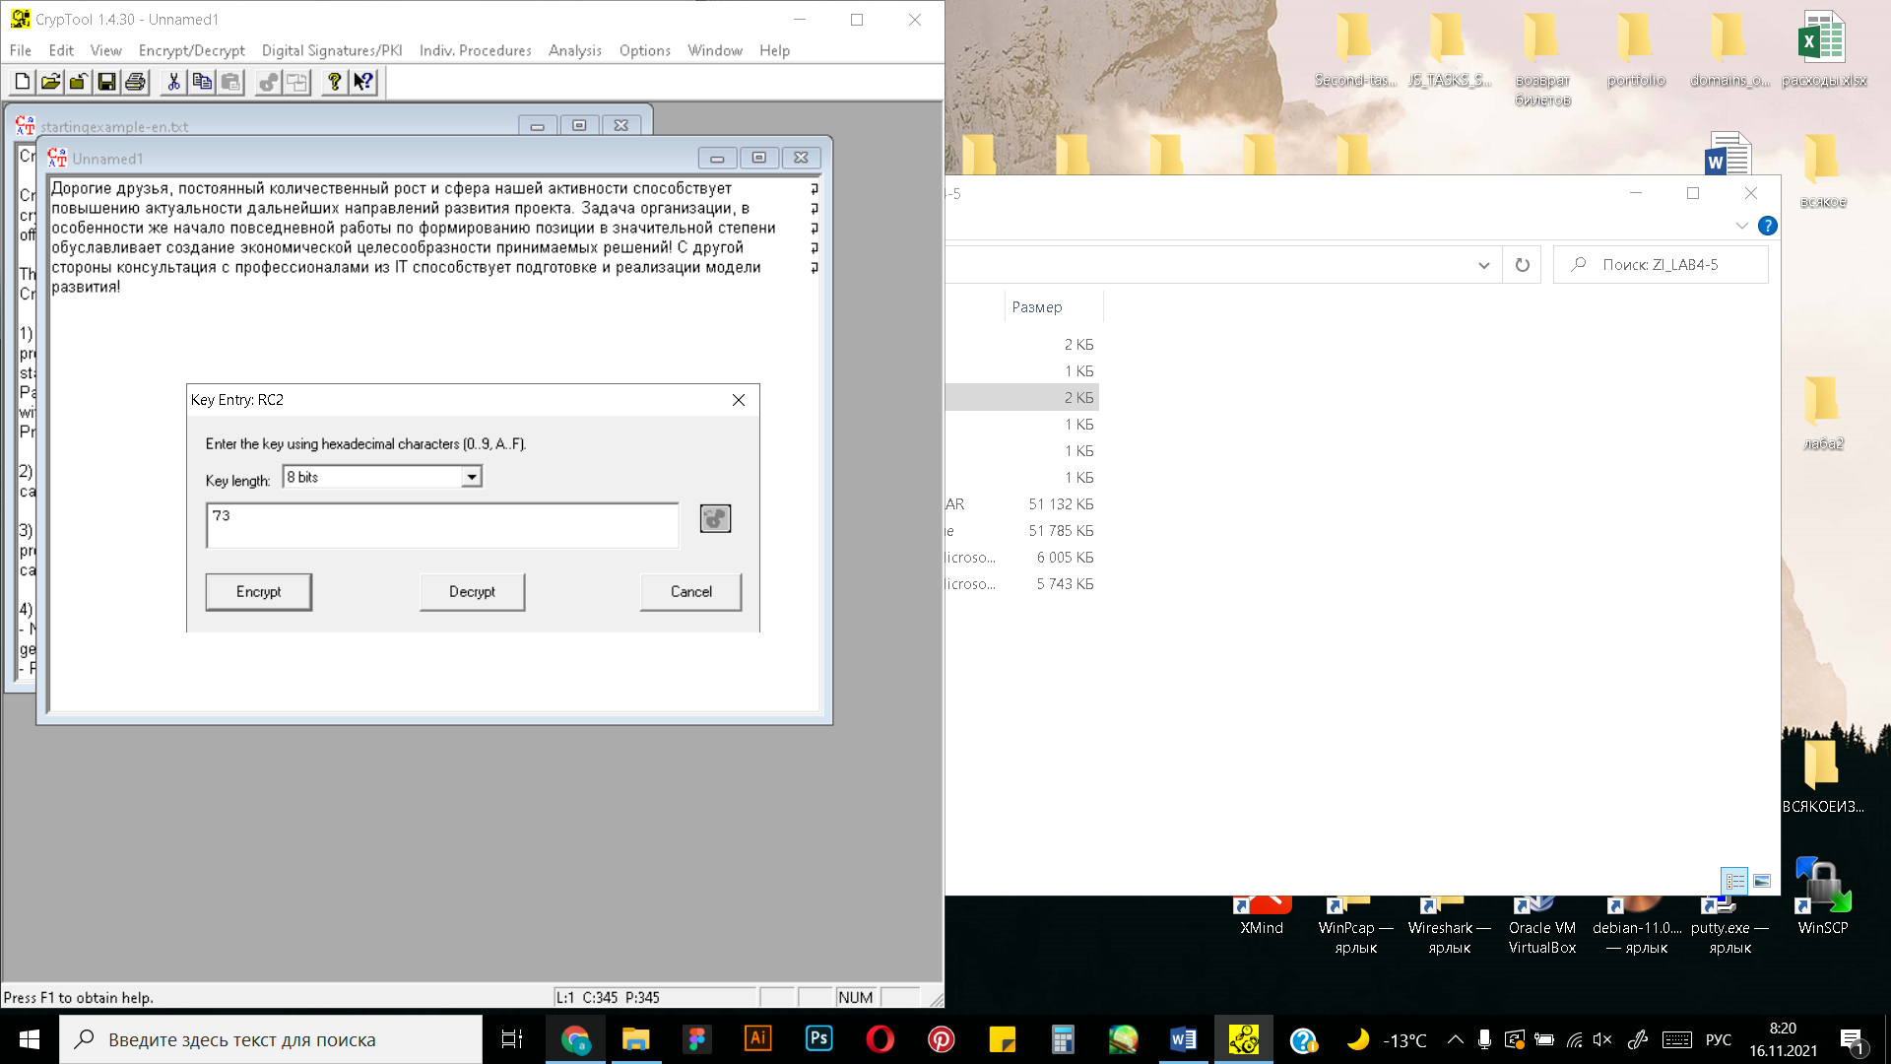Click the yellow question mark Help icon
1891x1064 pixels.
[335, 82]
